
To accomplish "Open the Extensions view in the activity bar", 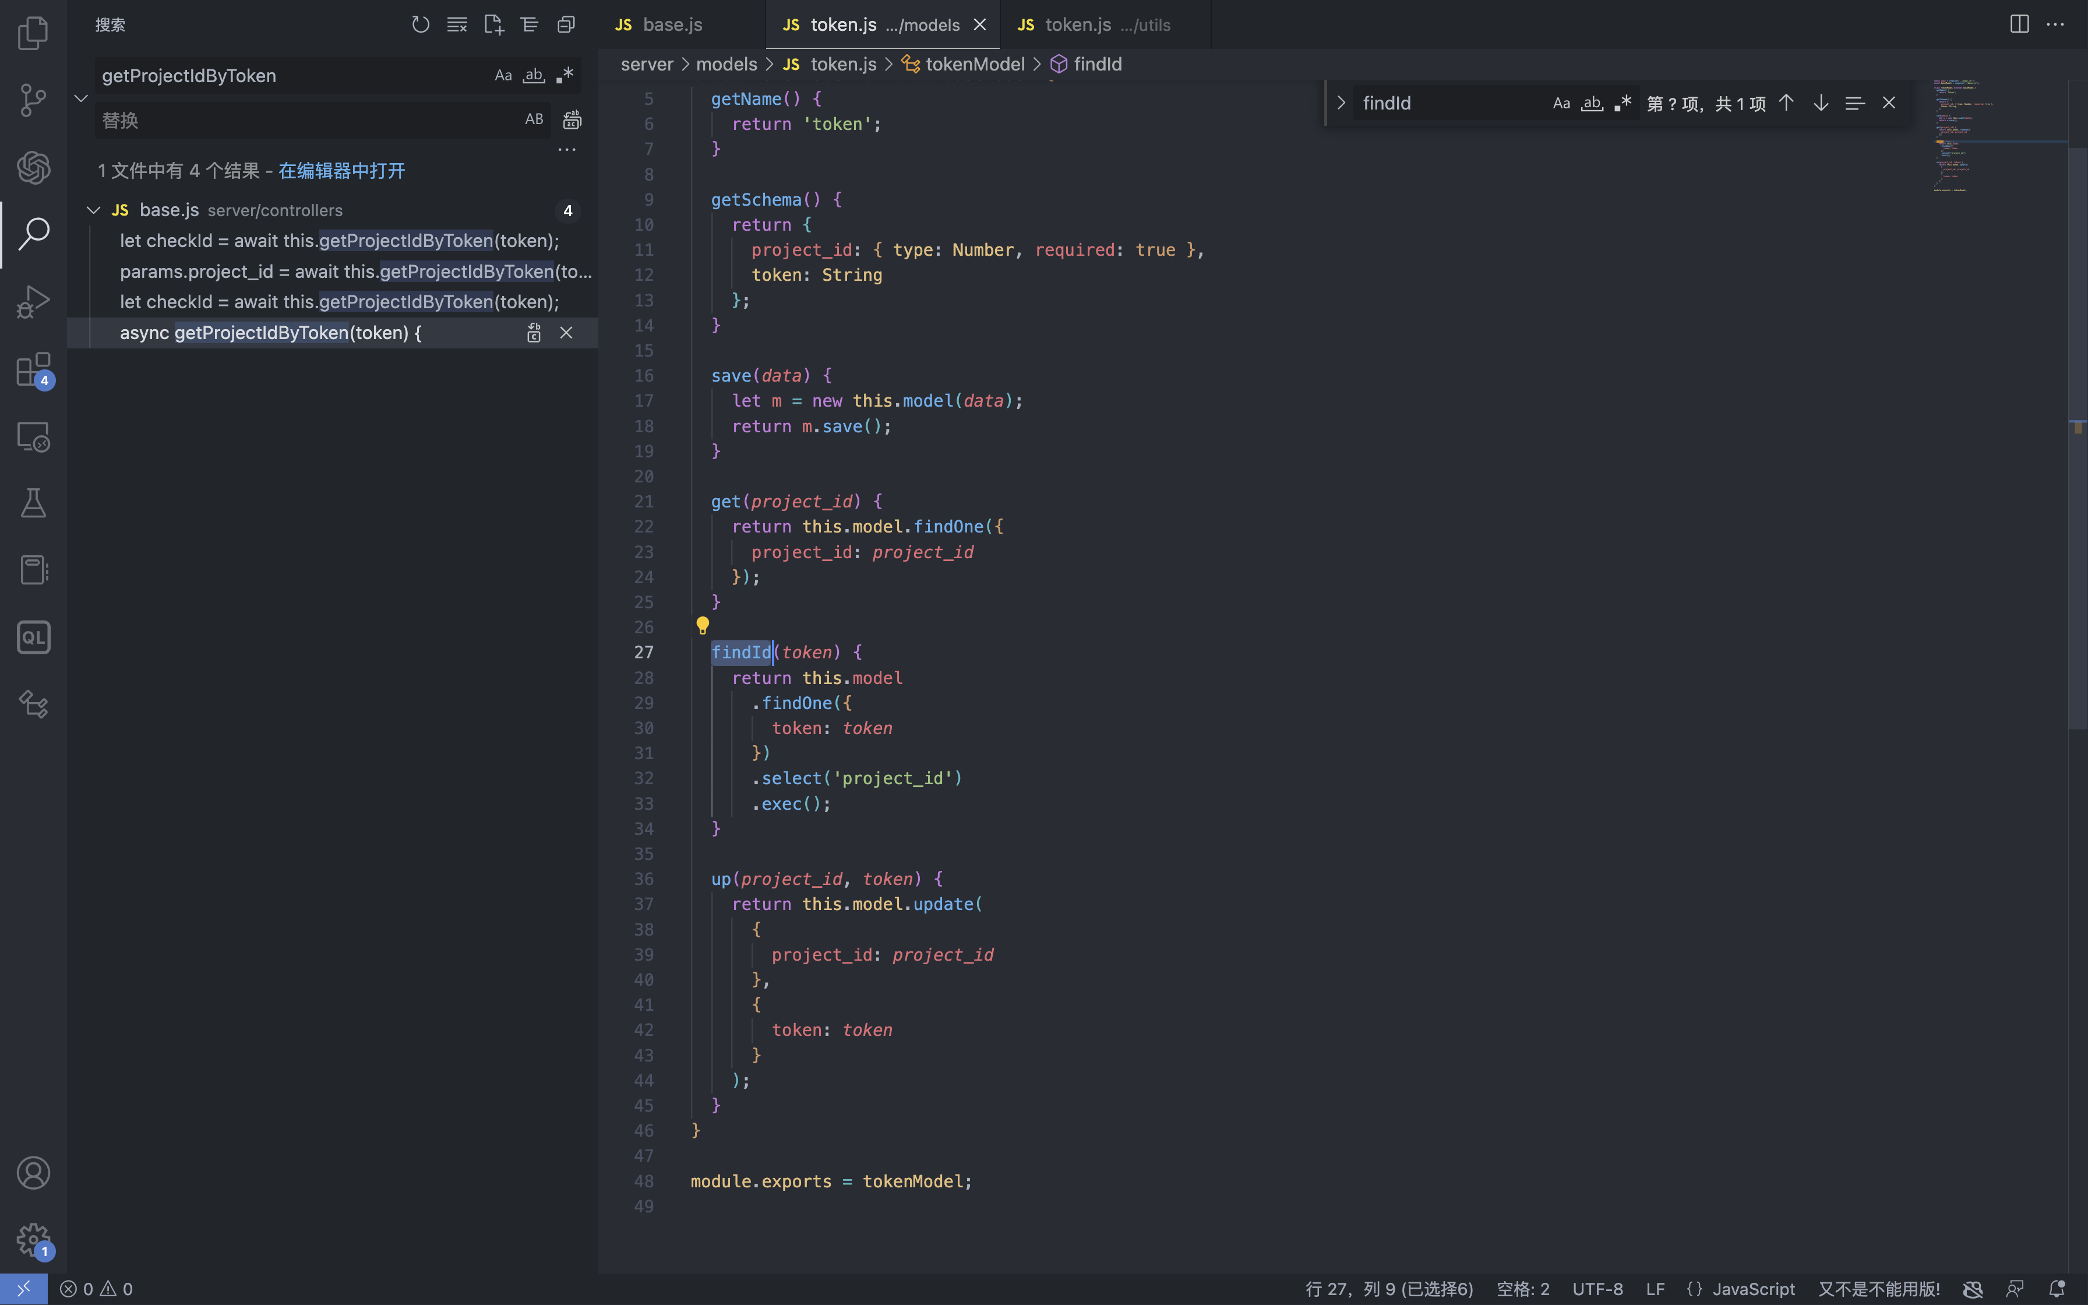I will pyautogui.click(x=33, y=371).
